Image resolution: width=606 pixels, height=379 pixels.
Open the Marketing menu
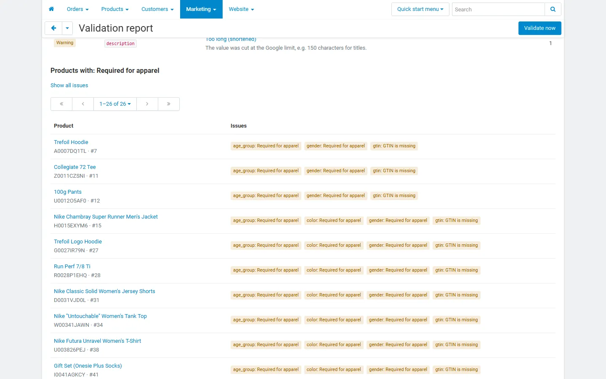point(201,9)
